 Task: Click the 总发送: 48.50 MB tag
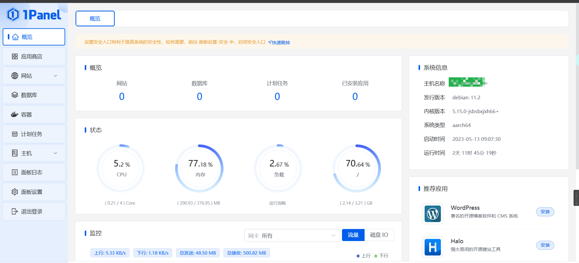pyautogui.click(x=198, y=253)
